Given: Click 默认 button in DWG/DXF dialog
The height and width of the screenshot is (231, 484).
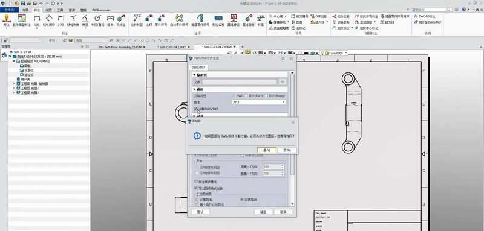Looking at the screenshot, I should coord(200,212).
